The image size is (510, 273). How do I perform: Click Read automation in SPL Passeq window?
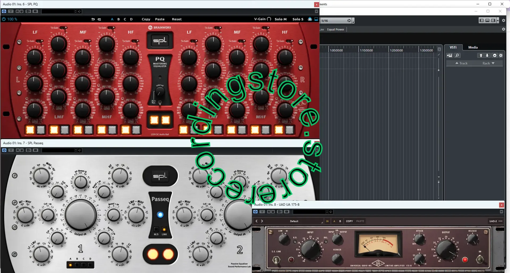(18, 150)
